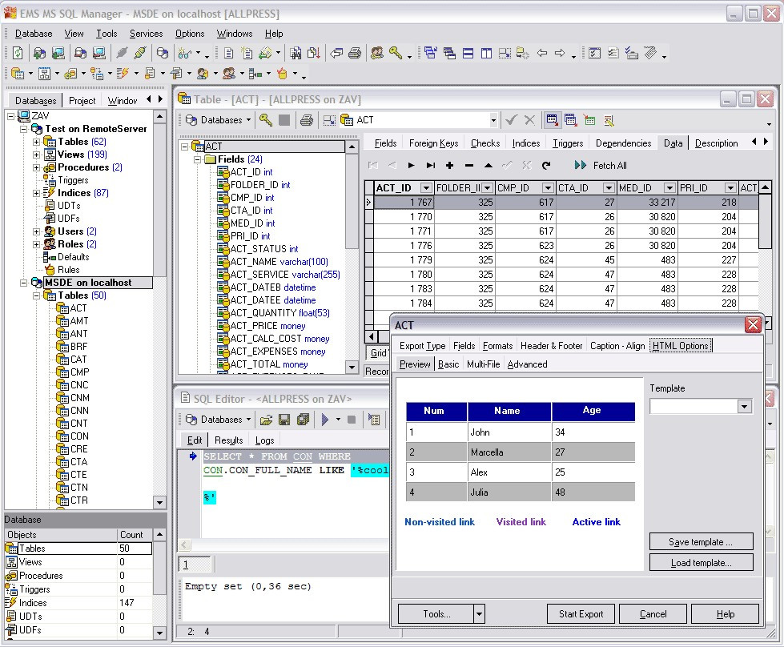The width and height of the screenshot is (784, 647).
Task: Click the next record arrow in Data navigator
Action: coord(411,166)
